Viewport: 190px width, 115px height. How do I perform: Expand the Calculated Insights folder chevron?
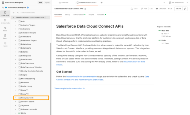(x=15, y=33)
